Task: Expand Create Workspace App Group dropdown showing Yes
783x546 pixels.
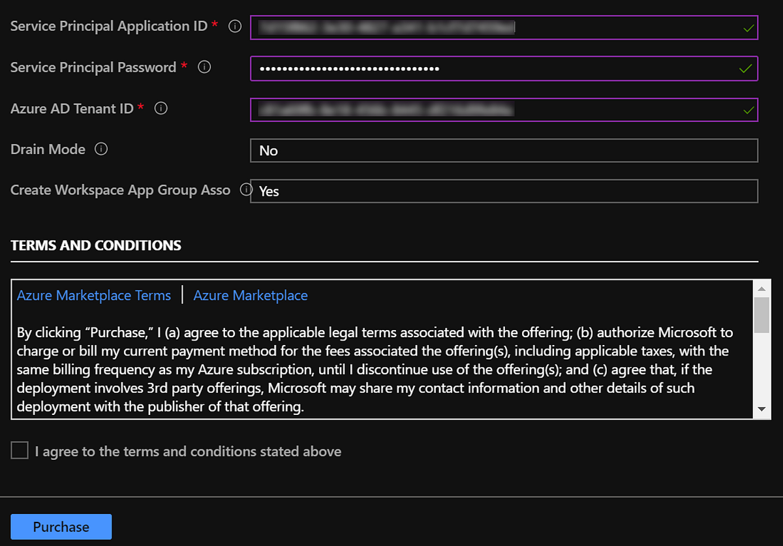Action: [503, 191]
